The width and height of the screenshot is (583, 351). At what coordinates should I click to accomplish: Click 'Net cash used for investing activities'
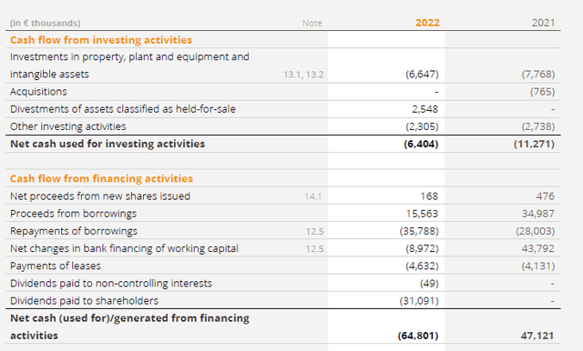pyautogui.click(x=107, y=144)
